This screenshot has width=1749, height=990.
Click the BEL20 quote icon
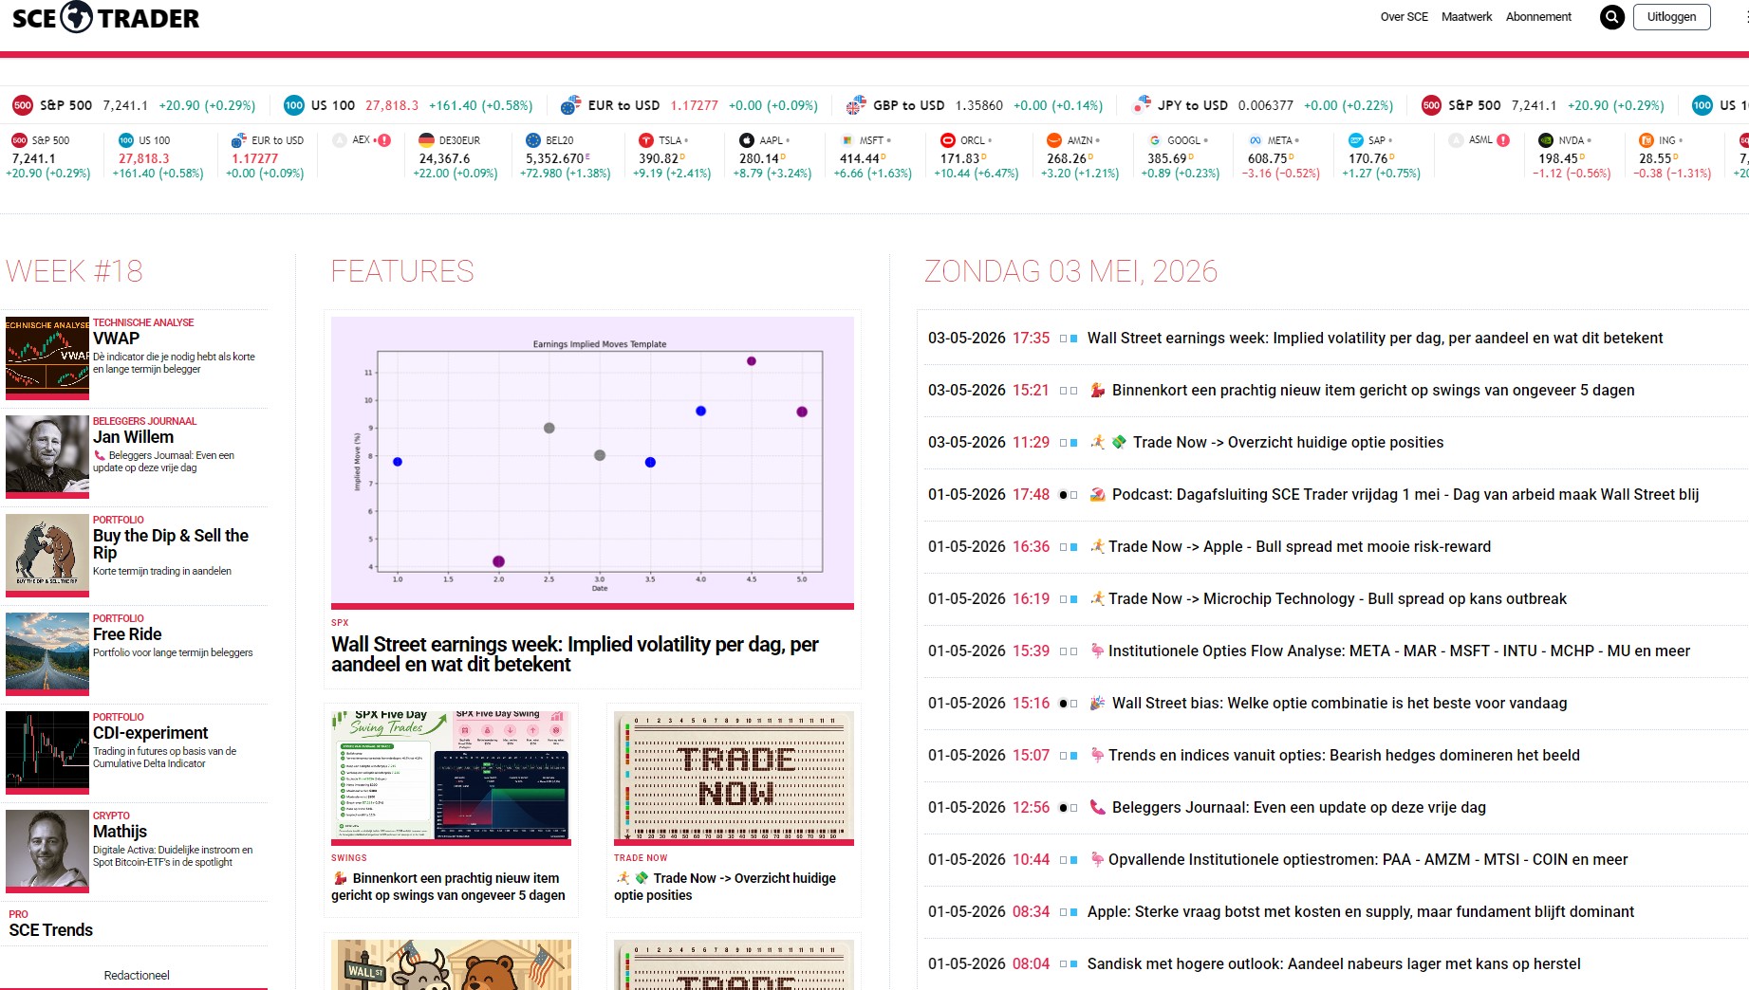click(533, 140)
